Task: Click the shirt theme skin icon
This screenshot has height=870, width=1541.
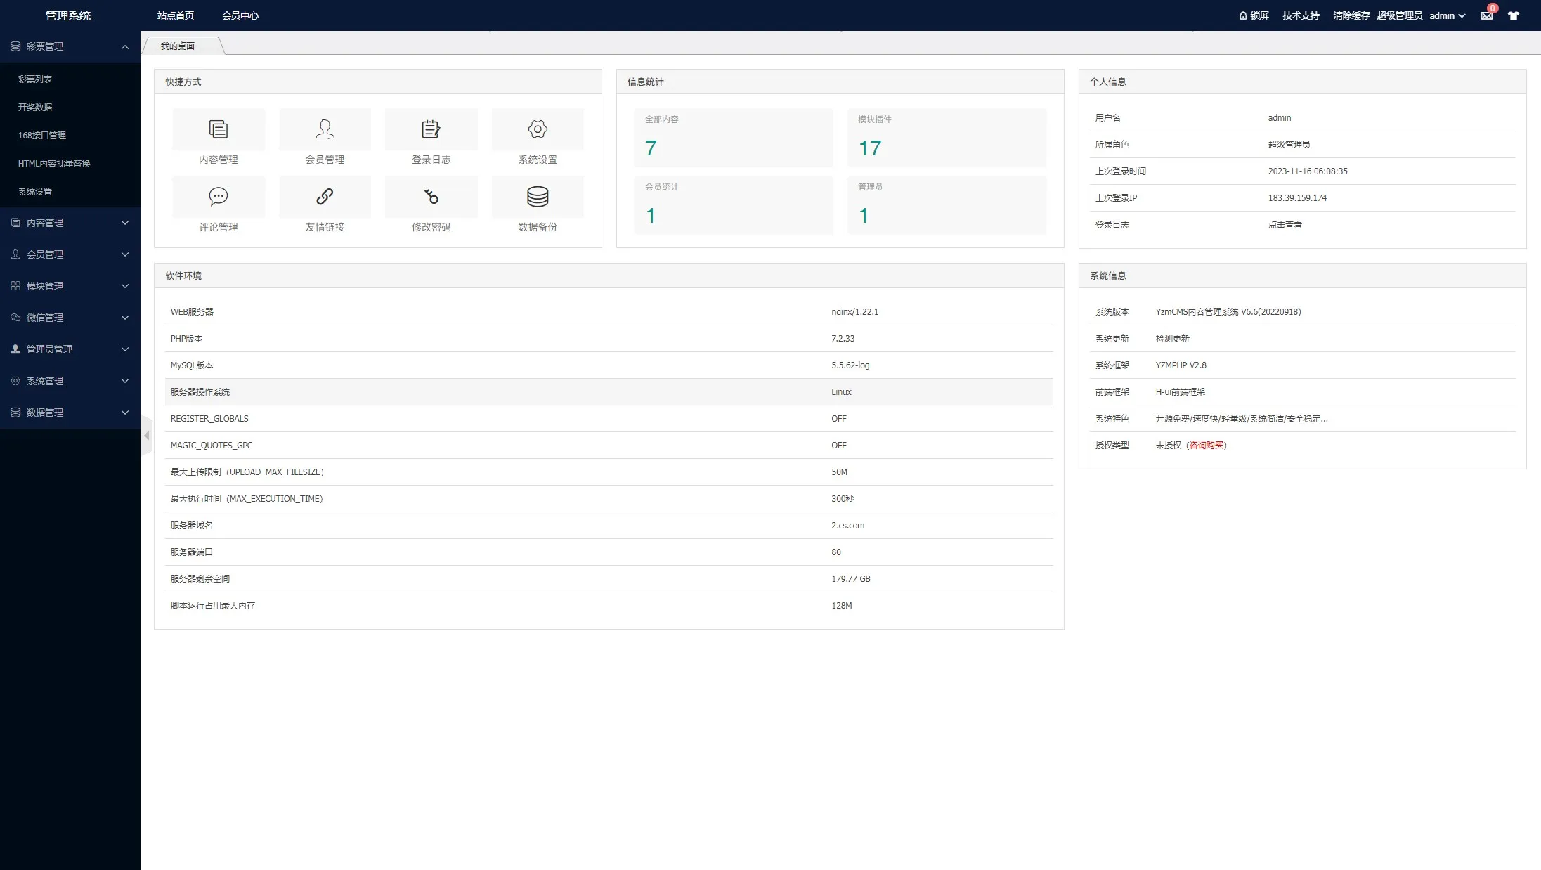Action: point(1514,15)
